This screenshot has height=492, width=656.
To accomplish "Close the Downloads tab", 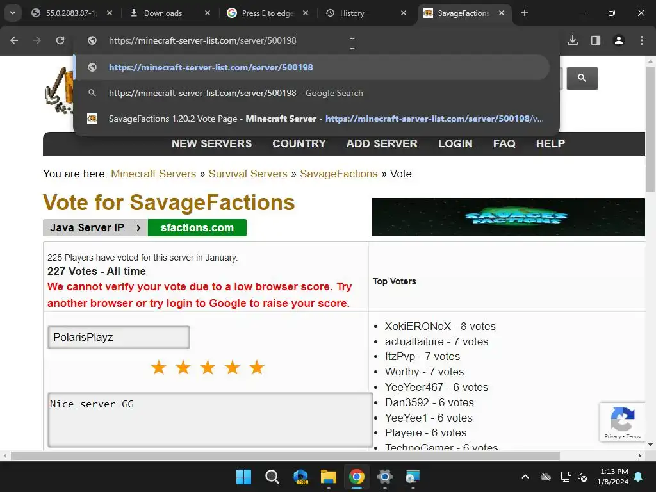I will (x=208, y=13).
